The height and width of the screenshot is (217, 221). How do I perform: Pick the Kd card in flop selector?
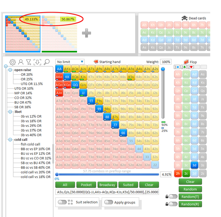(x=194, y=83)
